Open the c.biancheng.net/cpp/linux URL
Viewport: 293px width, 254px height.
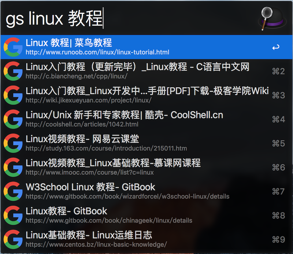coord(77,76)
